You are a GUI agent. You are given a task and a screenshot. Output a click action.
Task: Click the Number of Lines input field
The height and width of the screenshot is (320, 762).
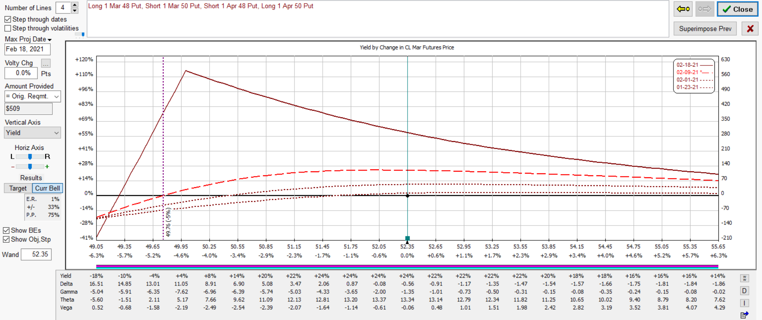(x=63, y=8)
